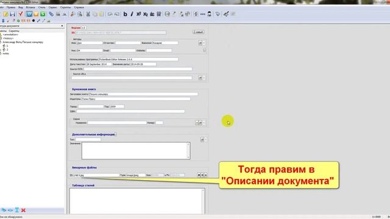Screen dimensions: 390x219
Task: Open the Вид menu
Action: click(x=21, y=7)
